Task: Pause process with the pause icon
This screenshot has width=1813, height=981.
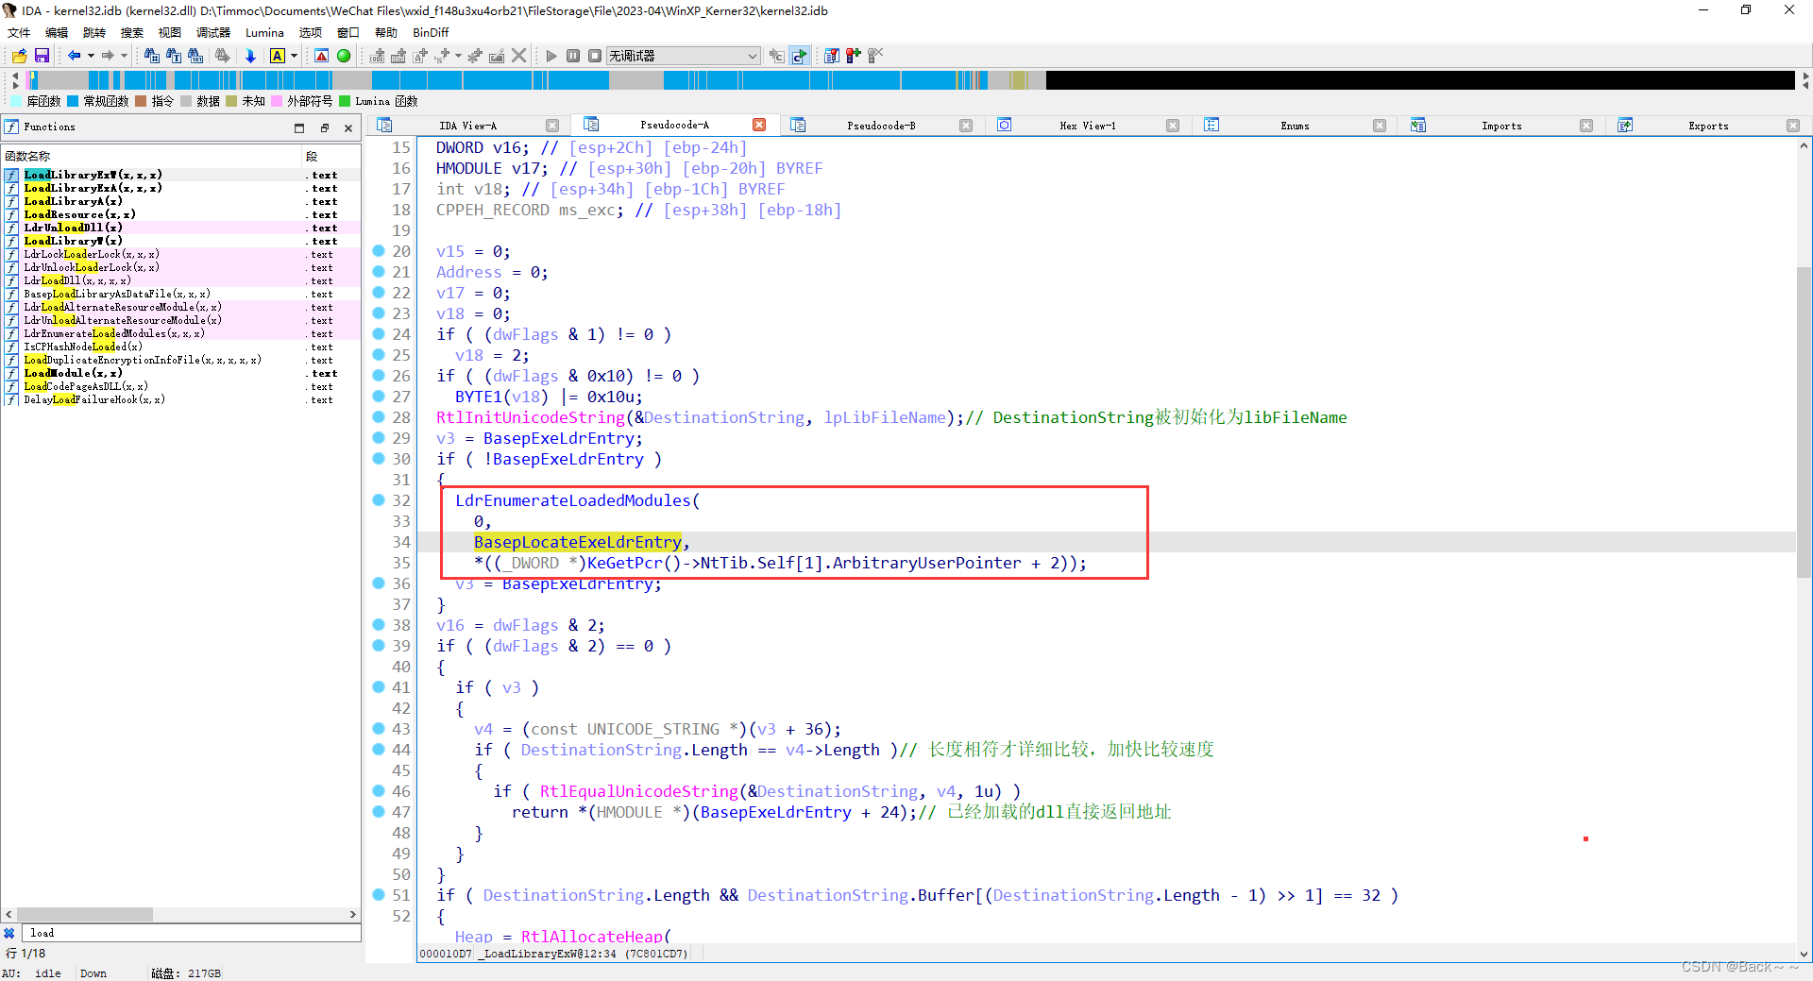Action: (573, 56)
